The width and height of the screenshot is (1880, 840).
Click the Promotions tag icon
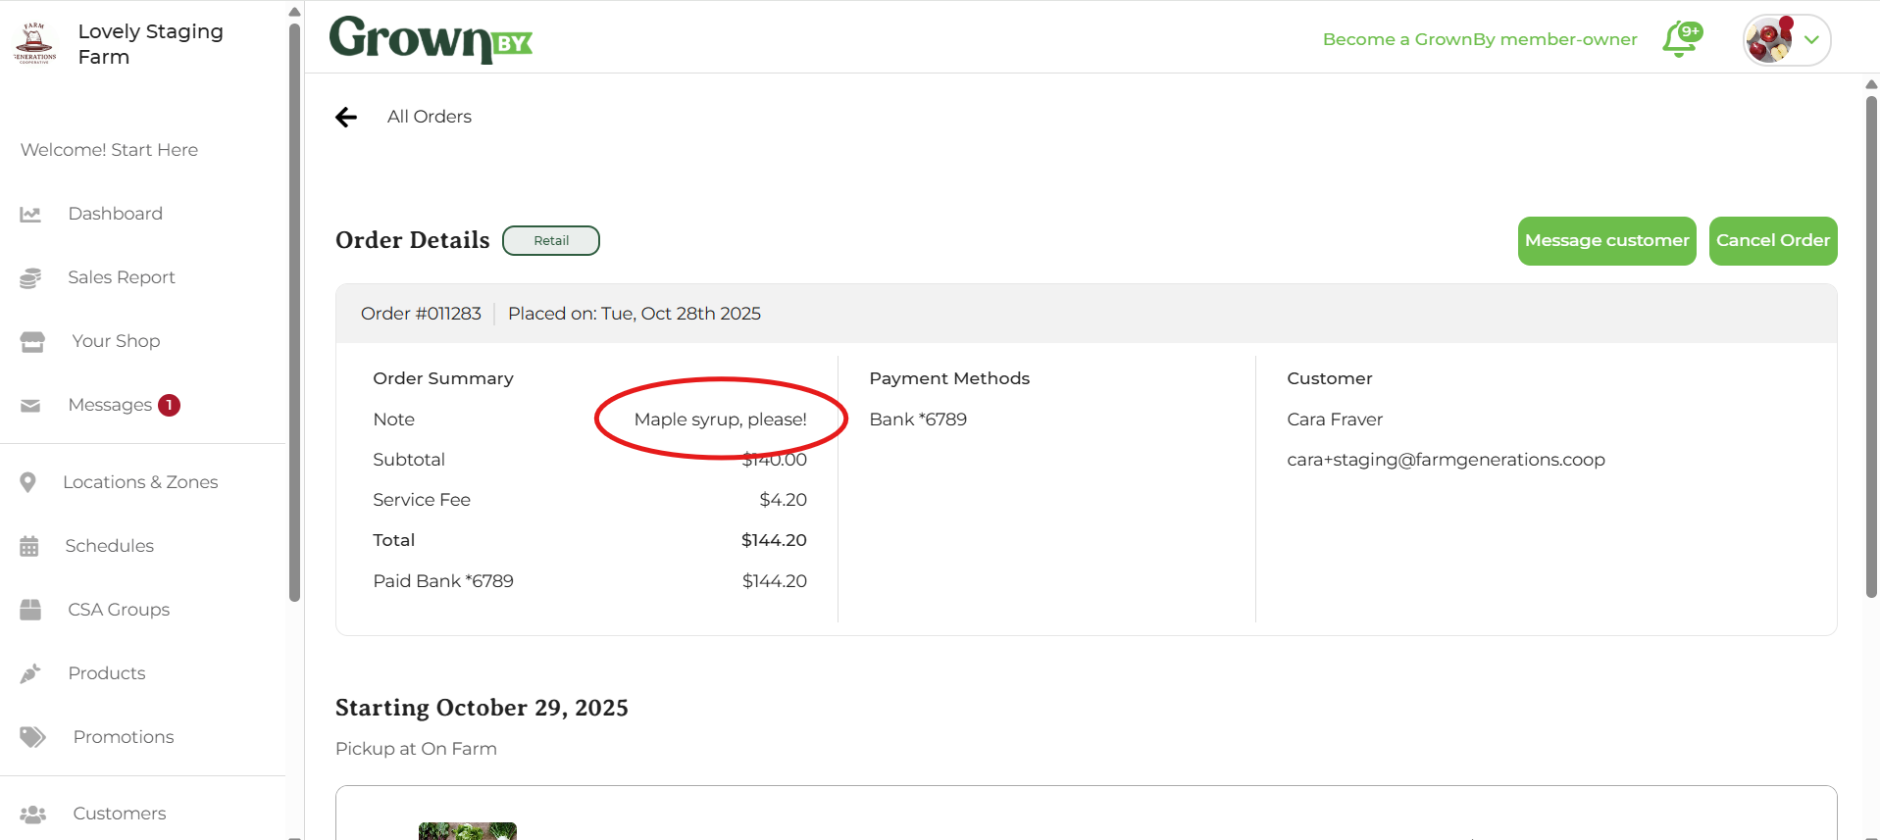(x=32, y=737)
